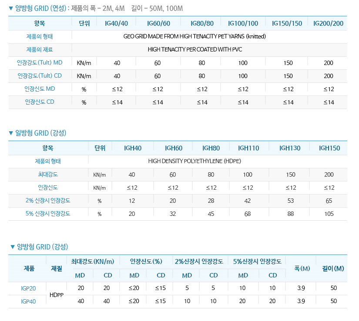Toggle the arrow before 양방형 GRID (강성)
This screenshot has width=359, height=321.
(13, 247)
